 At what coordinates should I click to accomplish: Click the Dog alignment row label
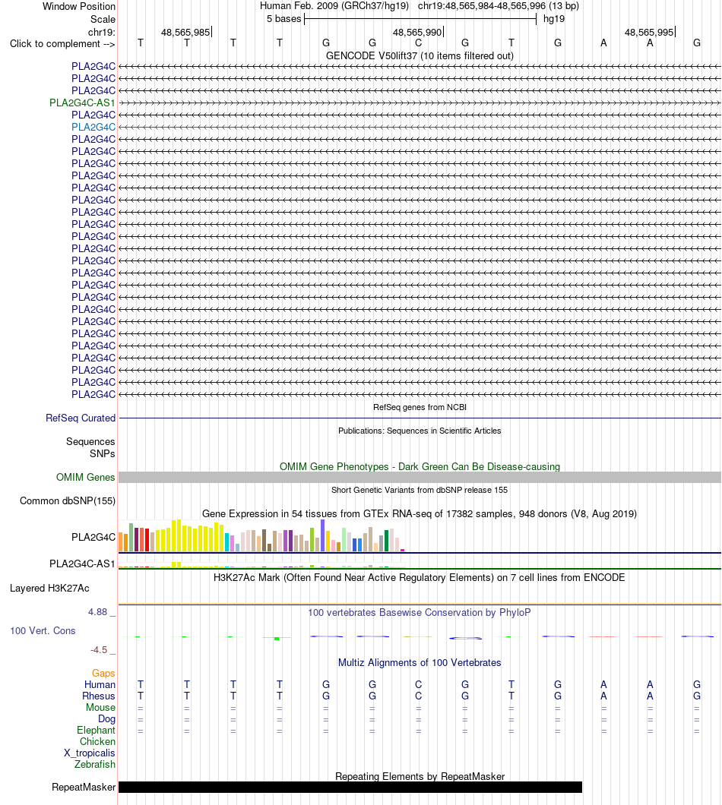pos(106,718)
